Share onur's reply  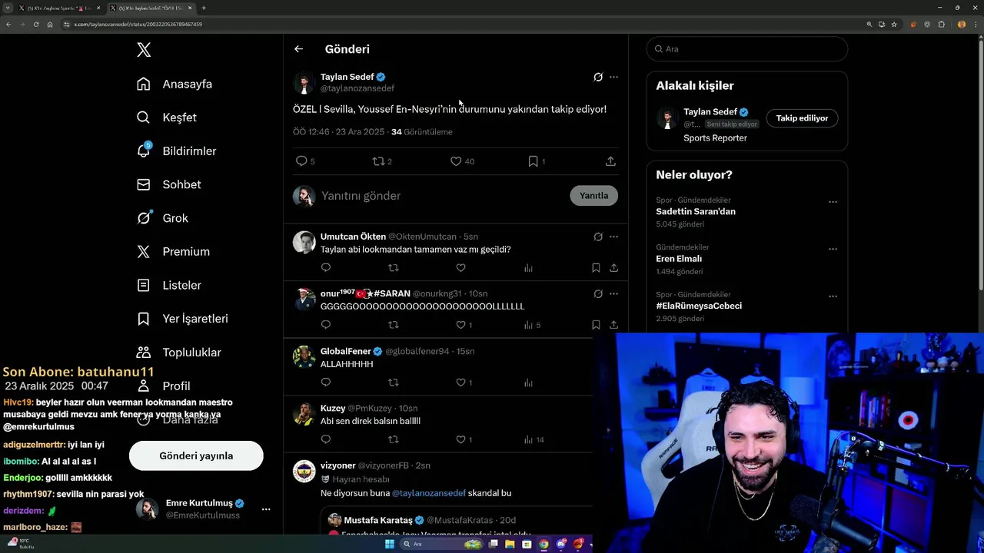(613, 325)
